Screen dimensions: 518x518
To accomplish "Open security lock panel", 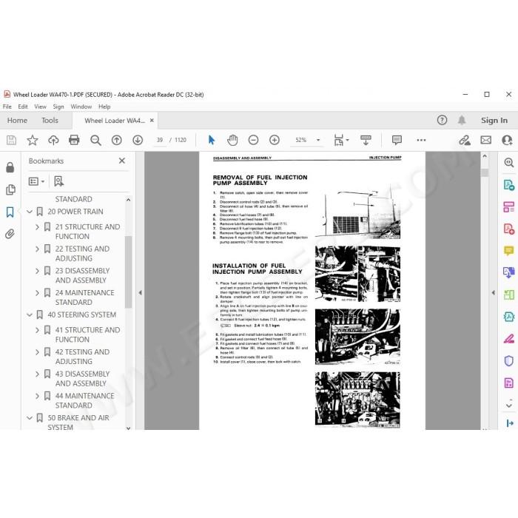I will pos(10,167).
